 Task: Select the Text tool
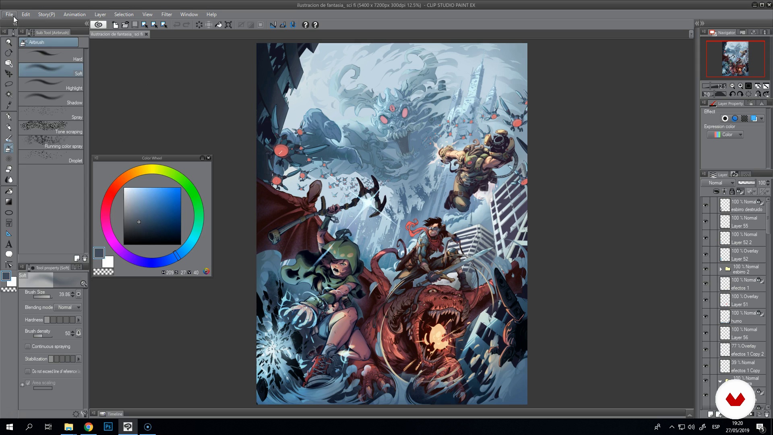pyautogui.click(x=8, y=244)
